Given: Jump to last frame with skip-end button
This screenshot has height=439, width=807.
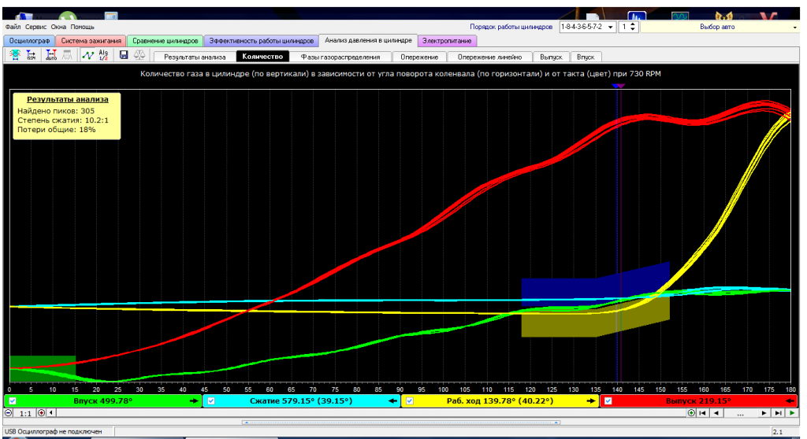Looking at the screenshot, I should coord(778,413).
